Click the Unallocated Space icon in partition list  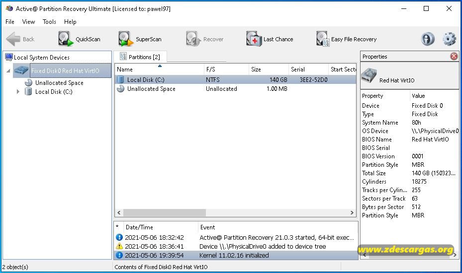[120, 88]
